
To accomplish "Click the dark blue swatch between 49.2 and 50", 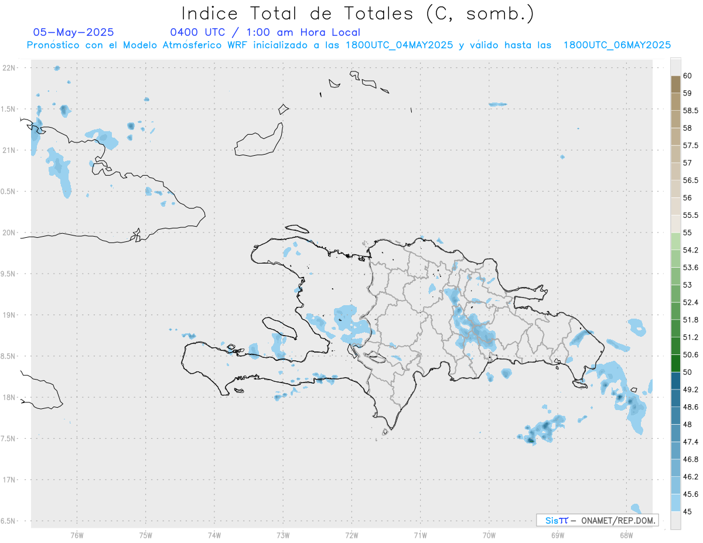I will tap(675, 381).
